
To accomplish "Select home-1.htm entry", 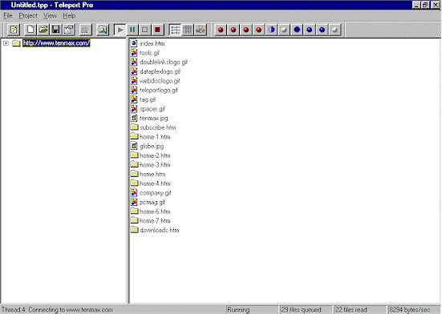I will point(155,137).
